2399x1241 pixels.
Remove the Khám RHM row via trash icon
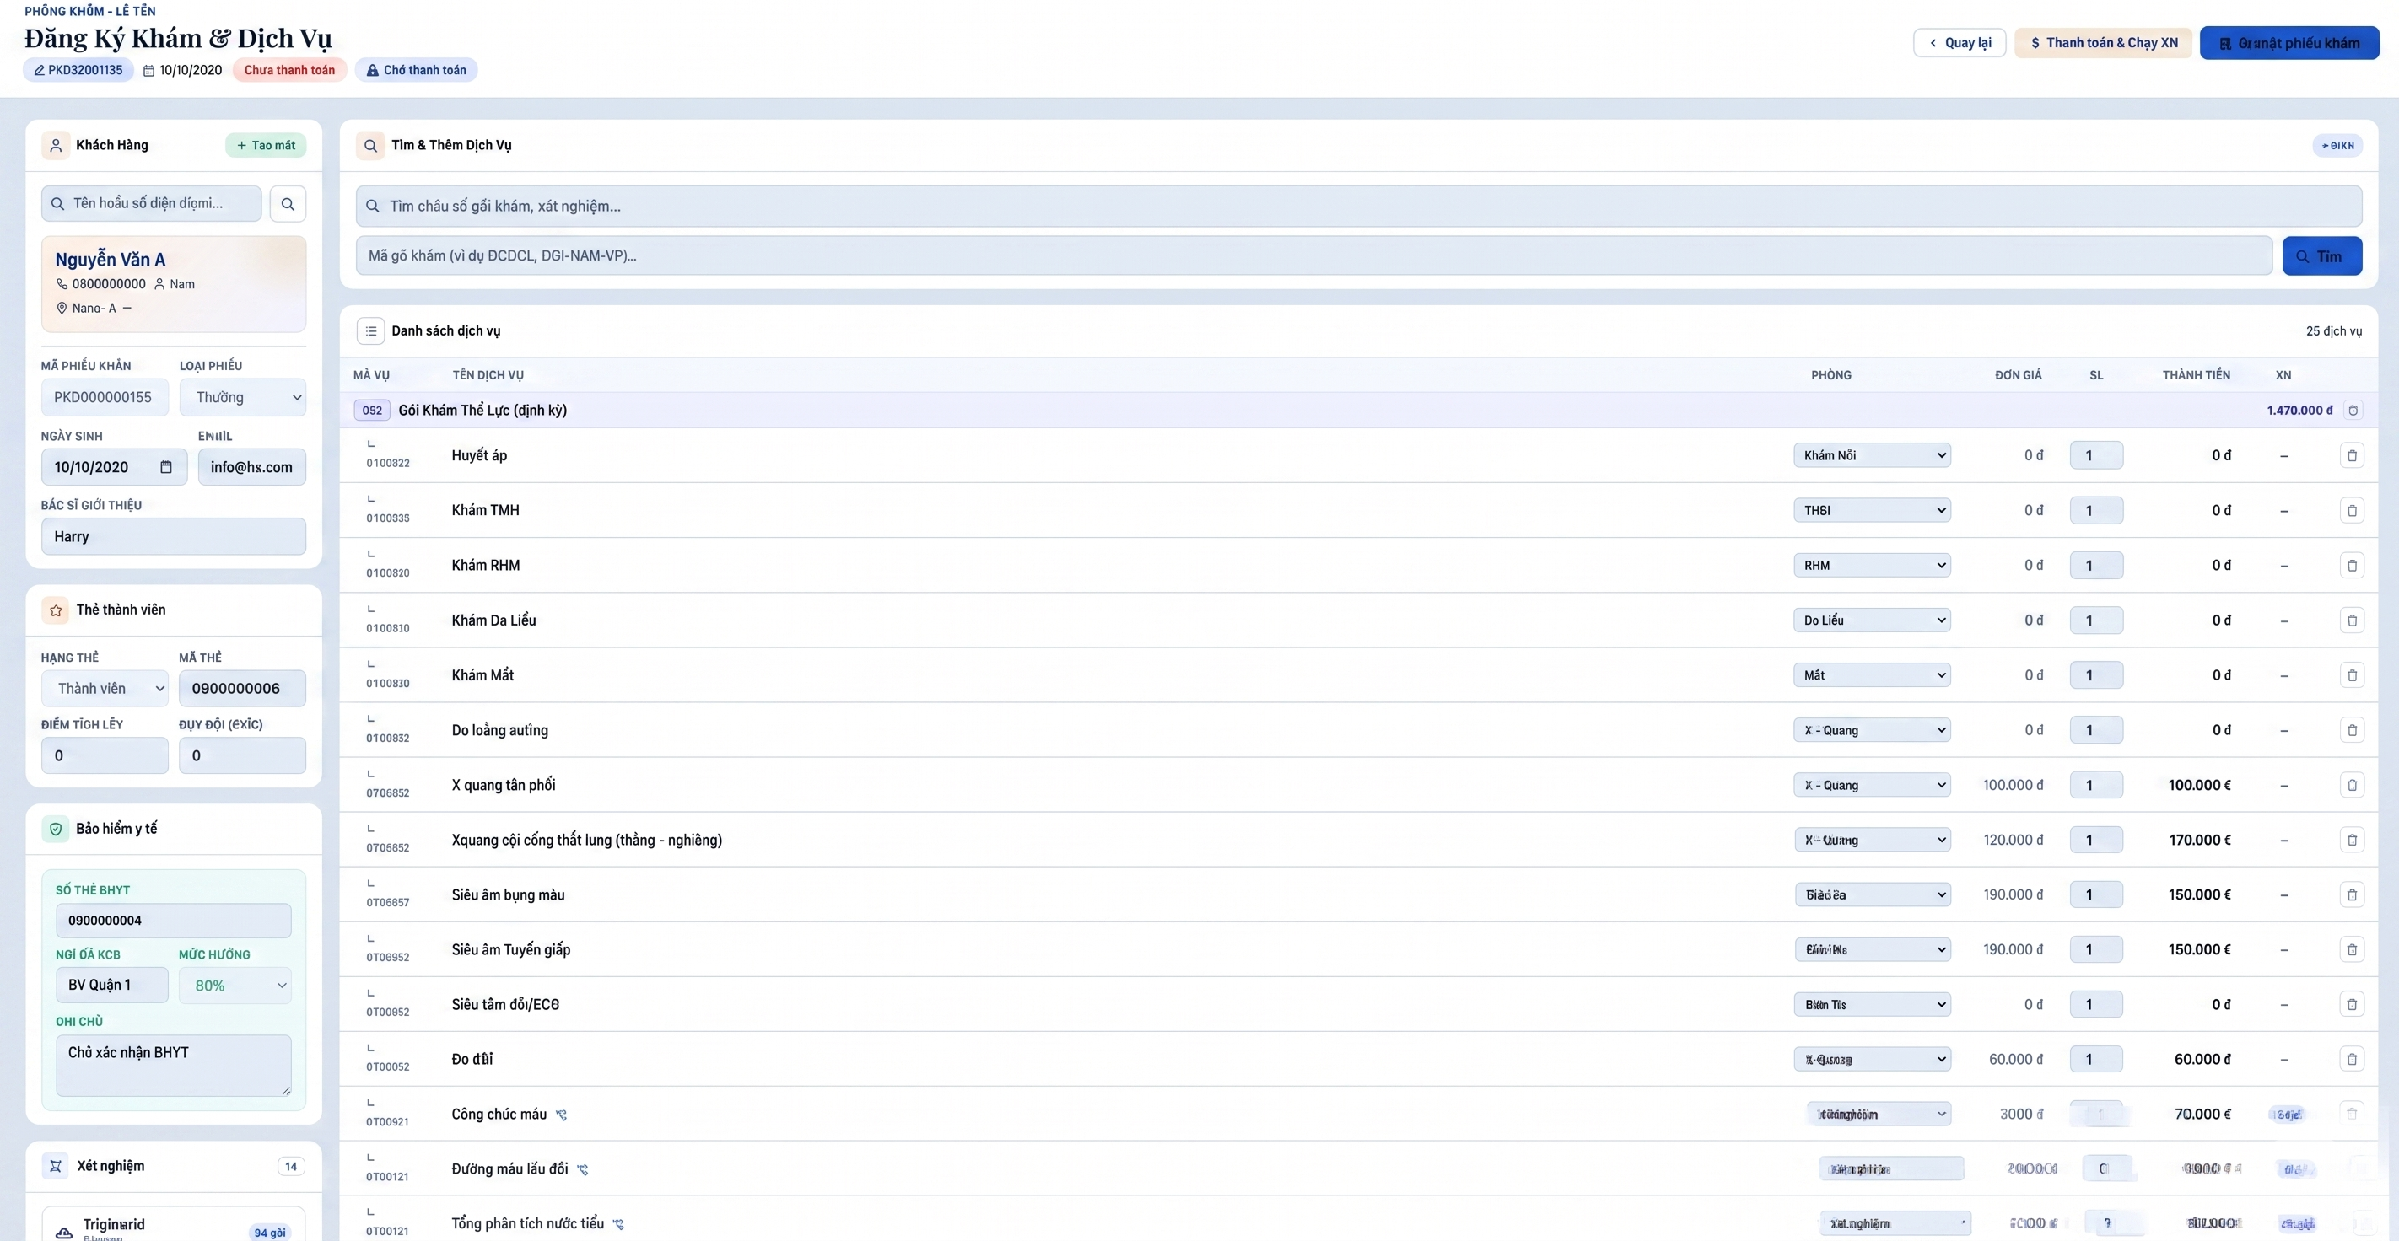coord(2352,565)
